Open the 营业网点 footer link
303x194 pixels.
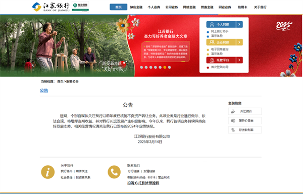(164, 177)
